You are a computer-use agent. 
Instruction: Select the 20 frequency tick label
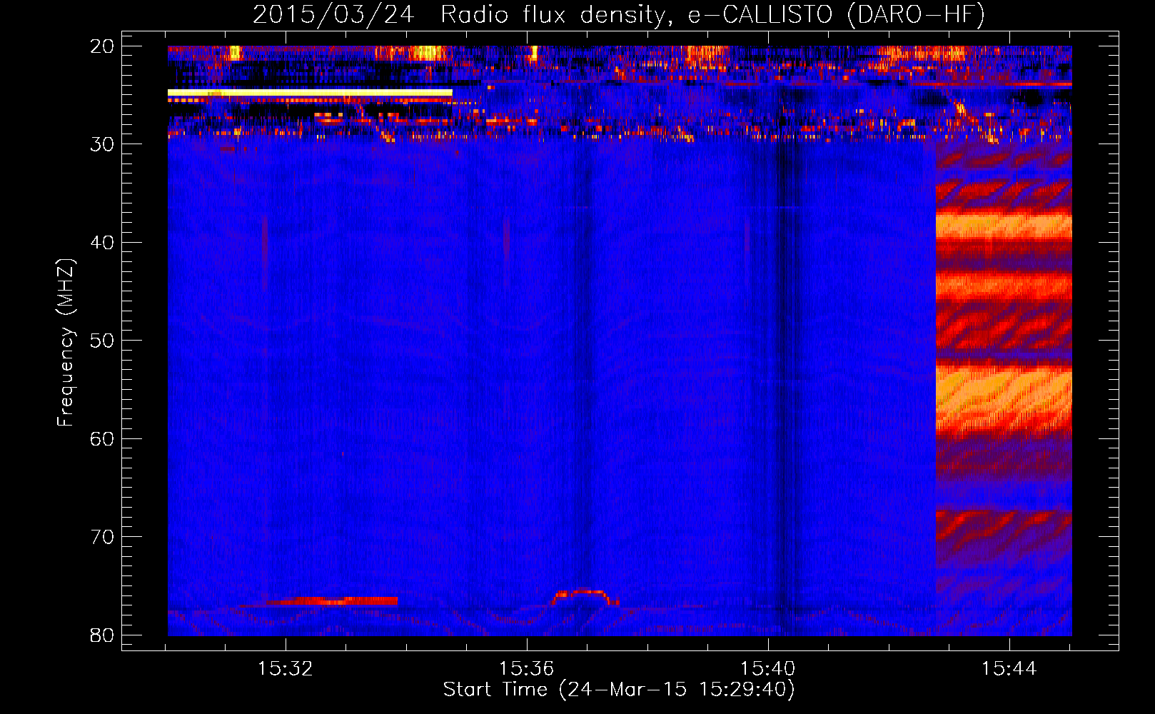pos(102,46)
